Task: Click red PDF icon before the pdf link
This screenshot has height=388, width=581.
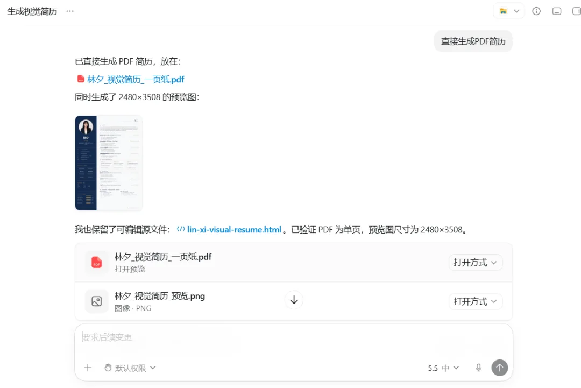Action: coord(81,79)
